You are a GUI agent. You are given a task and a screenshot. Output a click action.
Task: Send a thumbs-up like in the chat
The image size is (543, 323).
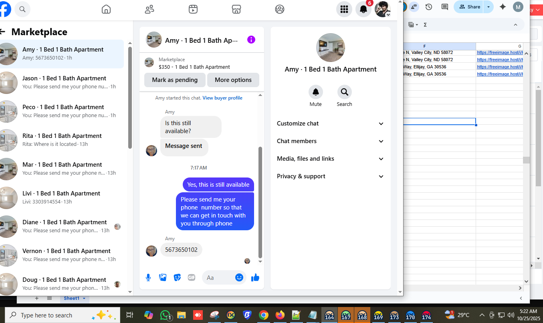tap(255, 277)
